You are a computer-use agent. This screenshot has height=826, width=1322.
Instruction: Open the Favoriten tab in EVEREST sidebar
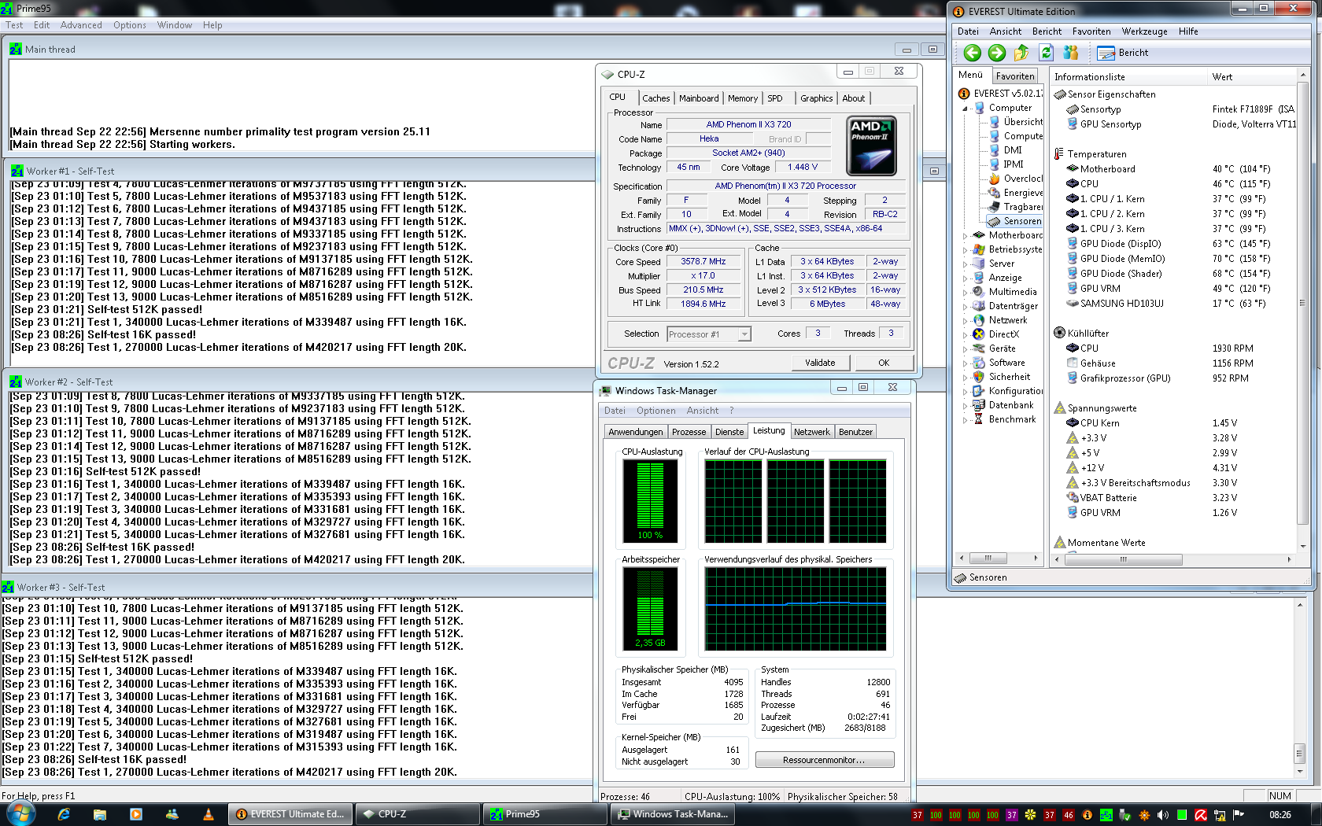[1014, 76]
